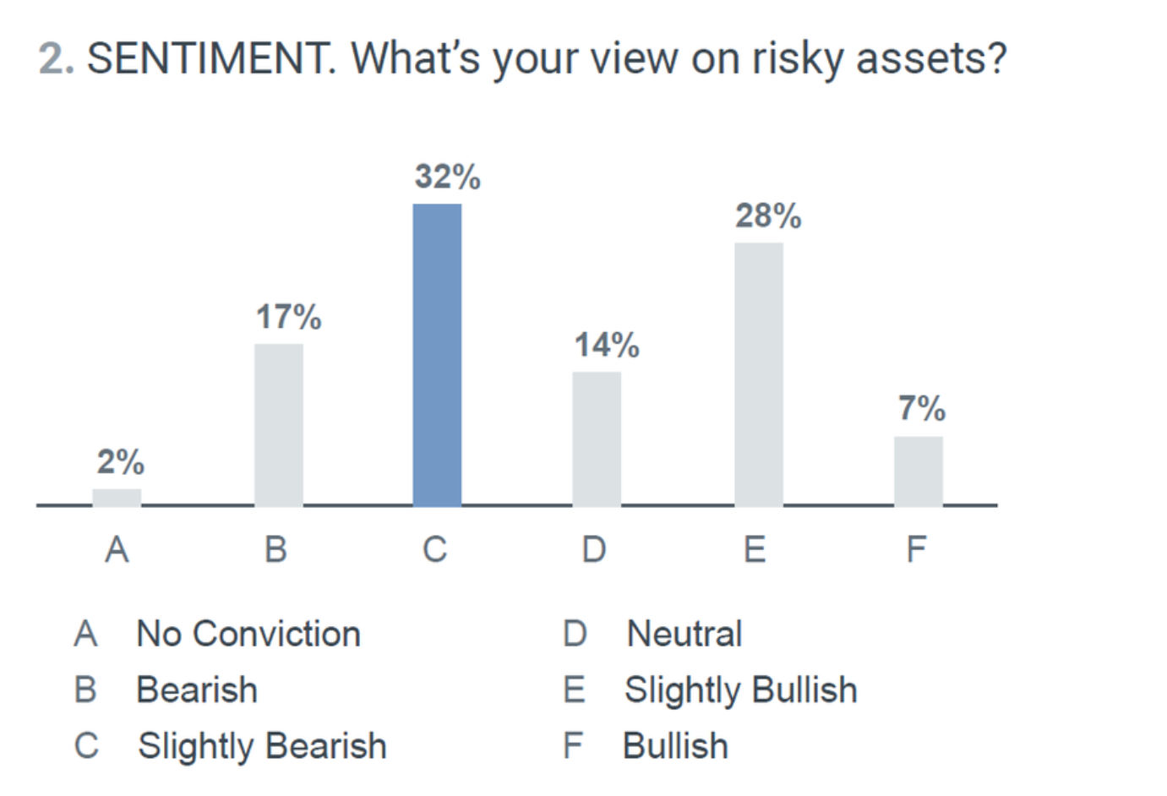
Task: Select the "Bullish" legend entry
Action: (x=675, y=745)
